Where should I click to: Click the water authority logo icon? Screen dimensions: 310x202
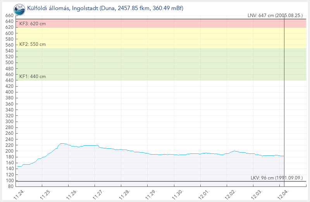(x=19, y=9)
